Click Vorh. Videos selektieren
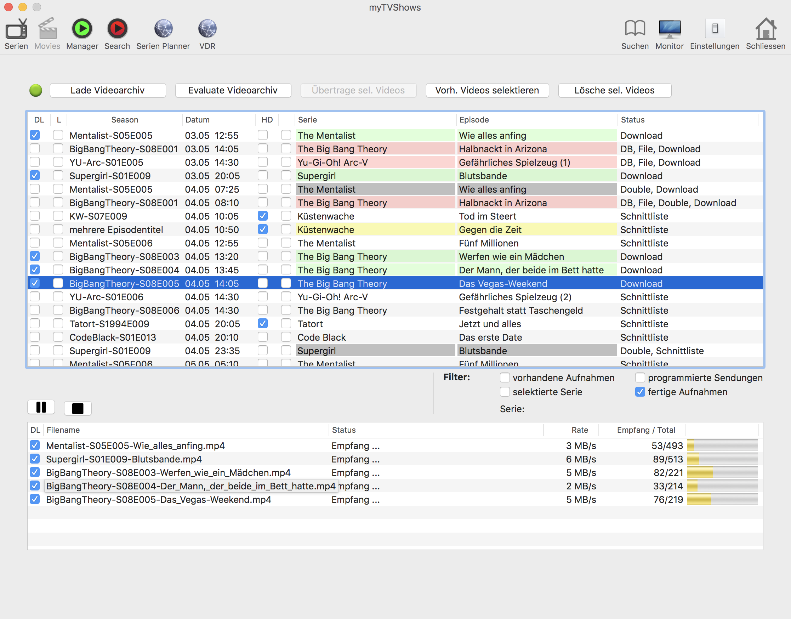This screenshot has height=619, width=791. tap(487, 90)
